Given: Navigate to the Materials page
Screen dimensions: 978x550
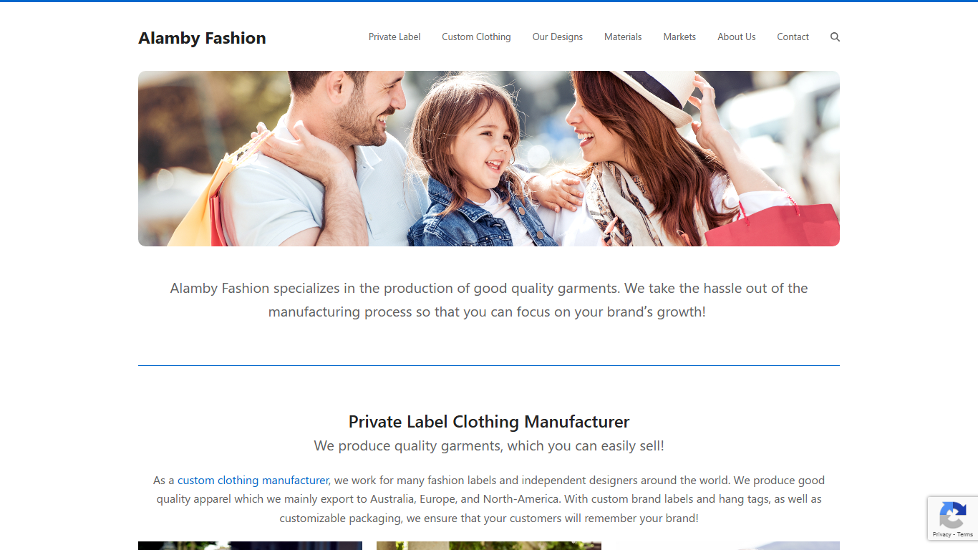Looking at the screenshot, I should pyautogui.click(x=623, y=37).
